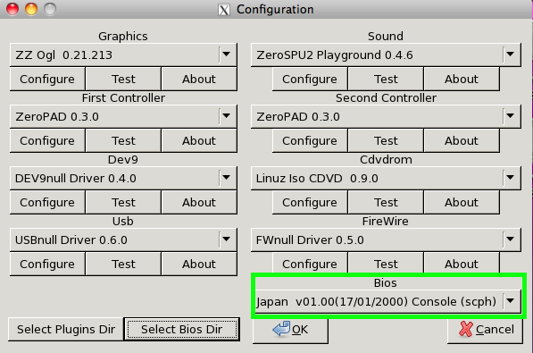Screen dimensions: 533x353
Task: Configure the Sound plugin
Action: 310,79
